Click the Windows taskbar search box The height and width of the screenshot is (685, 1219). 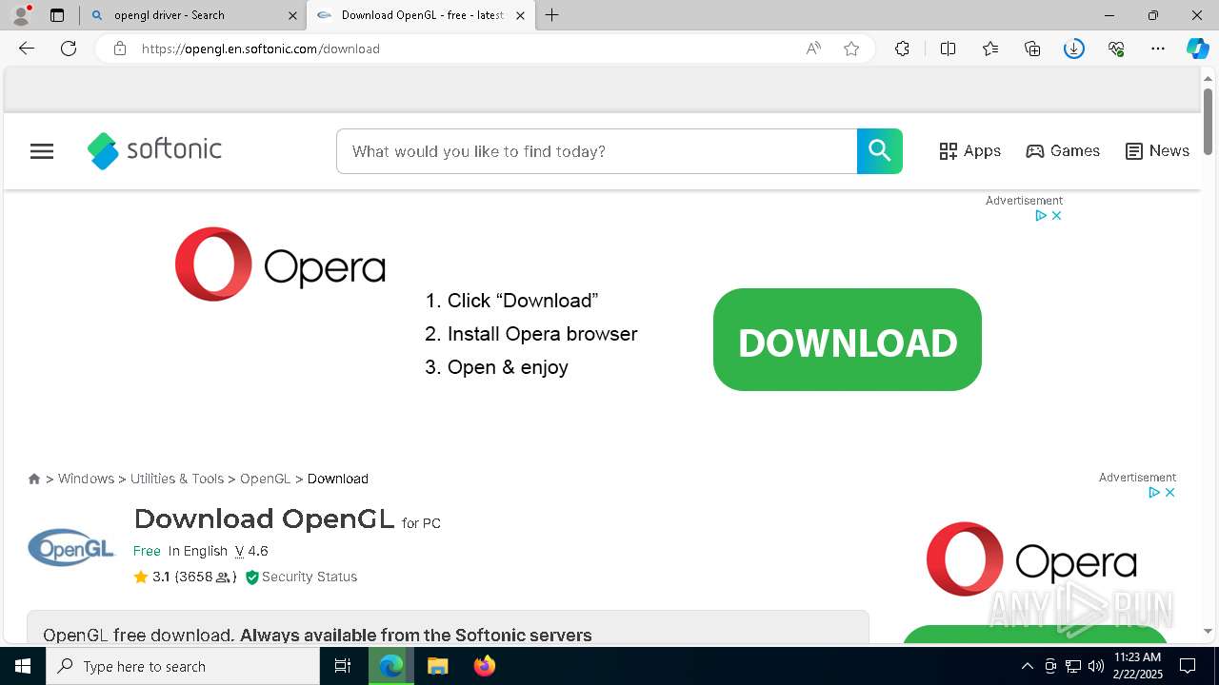[183, 666]
